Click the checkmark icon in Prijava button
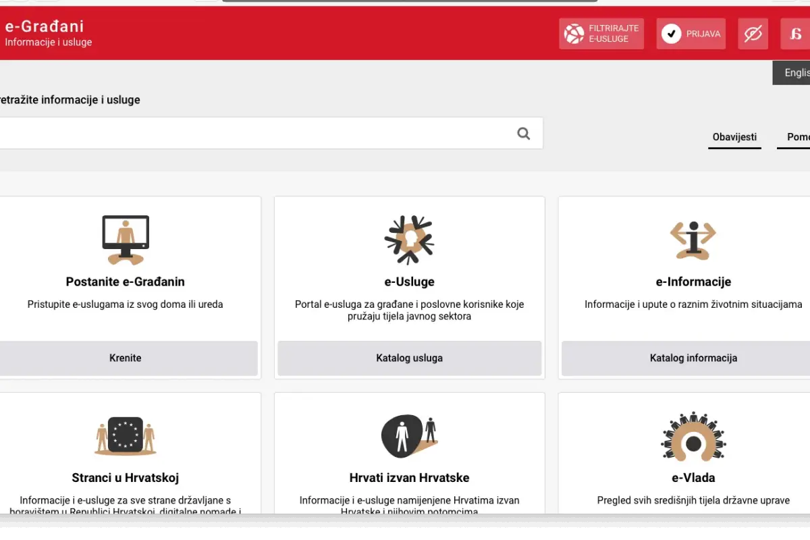Image resolution: width=810 pixels, height=540 pixels. (671, 34)
